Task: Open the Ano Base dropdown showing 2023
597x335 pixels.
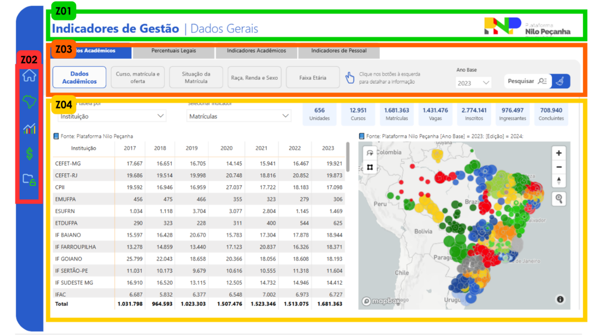Action: (x=473, y=83)
